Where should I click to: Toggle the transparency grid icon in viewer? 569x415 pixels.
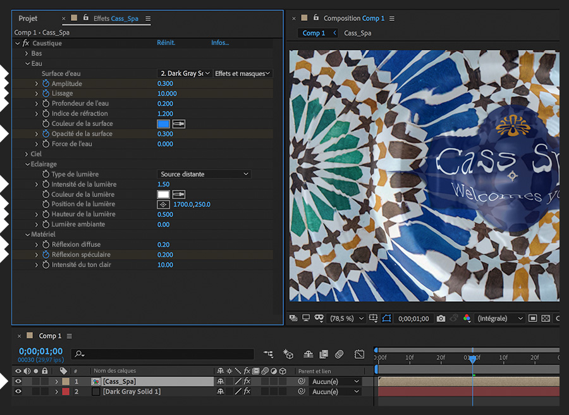tap(546, 319)
